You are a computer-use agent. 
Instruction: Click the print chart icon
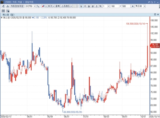8,6
